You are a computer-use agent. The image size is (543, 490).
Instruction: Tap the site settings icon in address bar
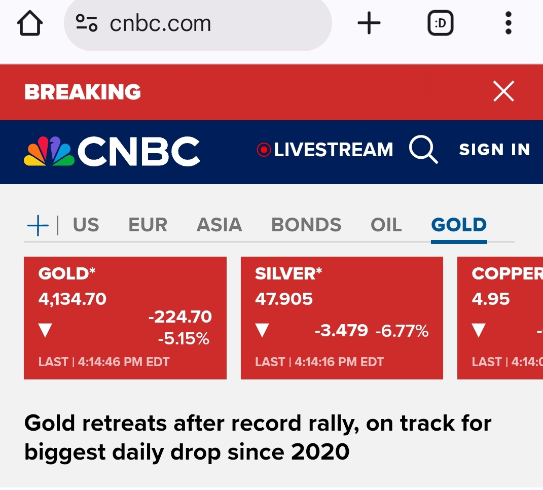pyautogui.click(x=86, y=24)
